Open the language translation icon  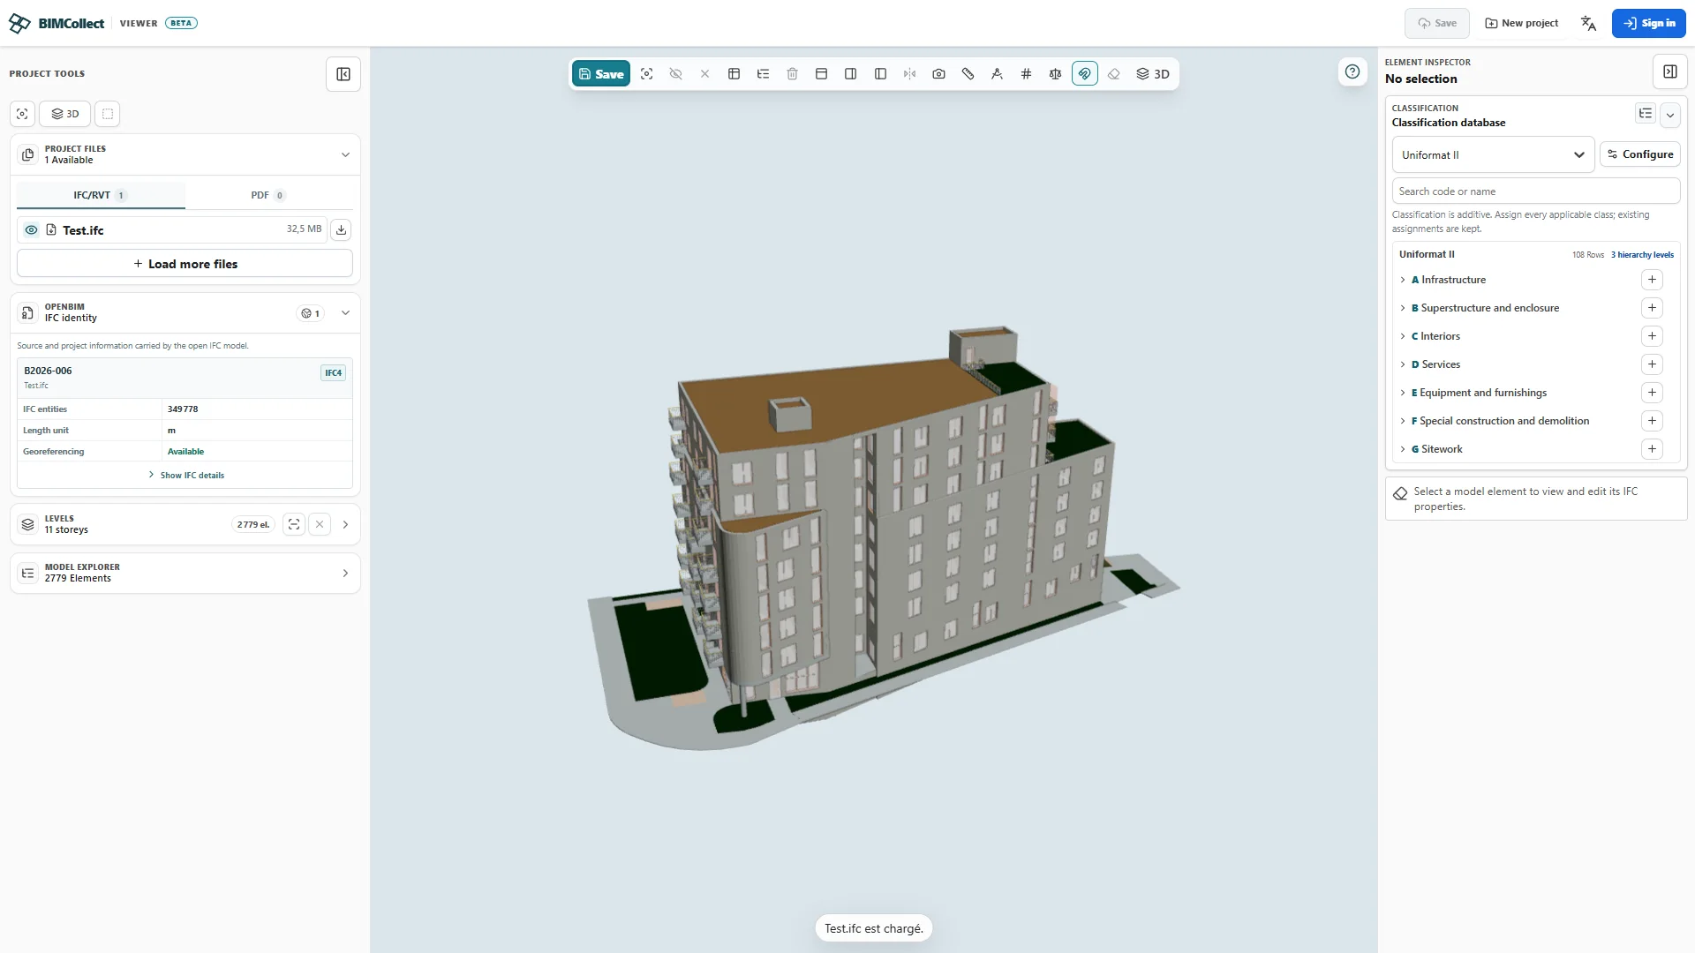pyautogui.click(x=1588, y=23)
